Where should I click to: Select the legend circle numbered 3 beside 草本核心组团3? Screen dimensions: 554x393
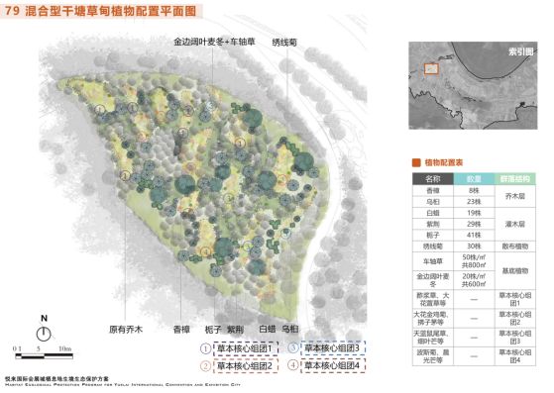293,347
